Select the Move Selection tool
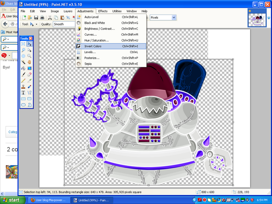 click(29, 50)
